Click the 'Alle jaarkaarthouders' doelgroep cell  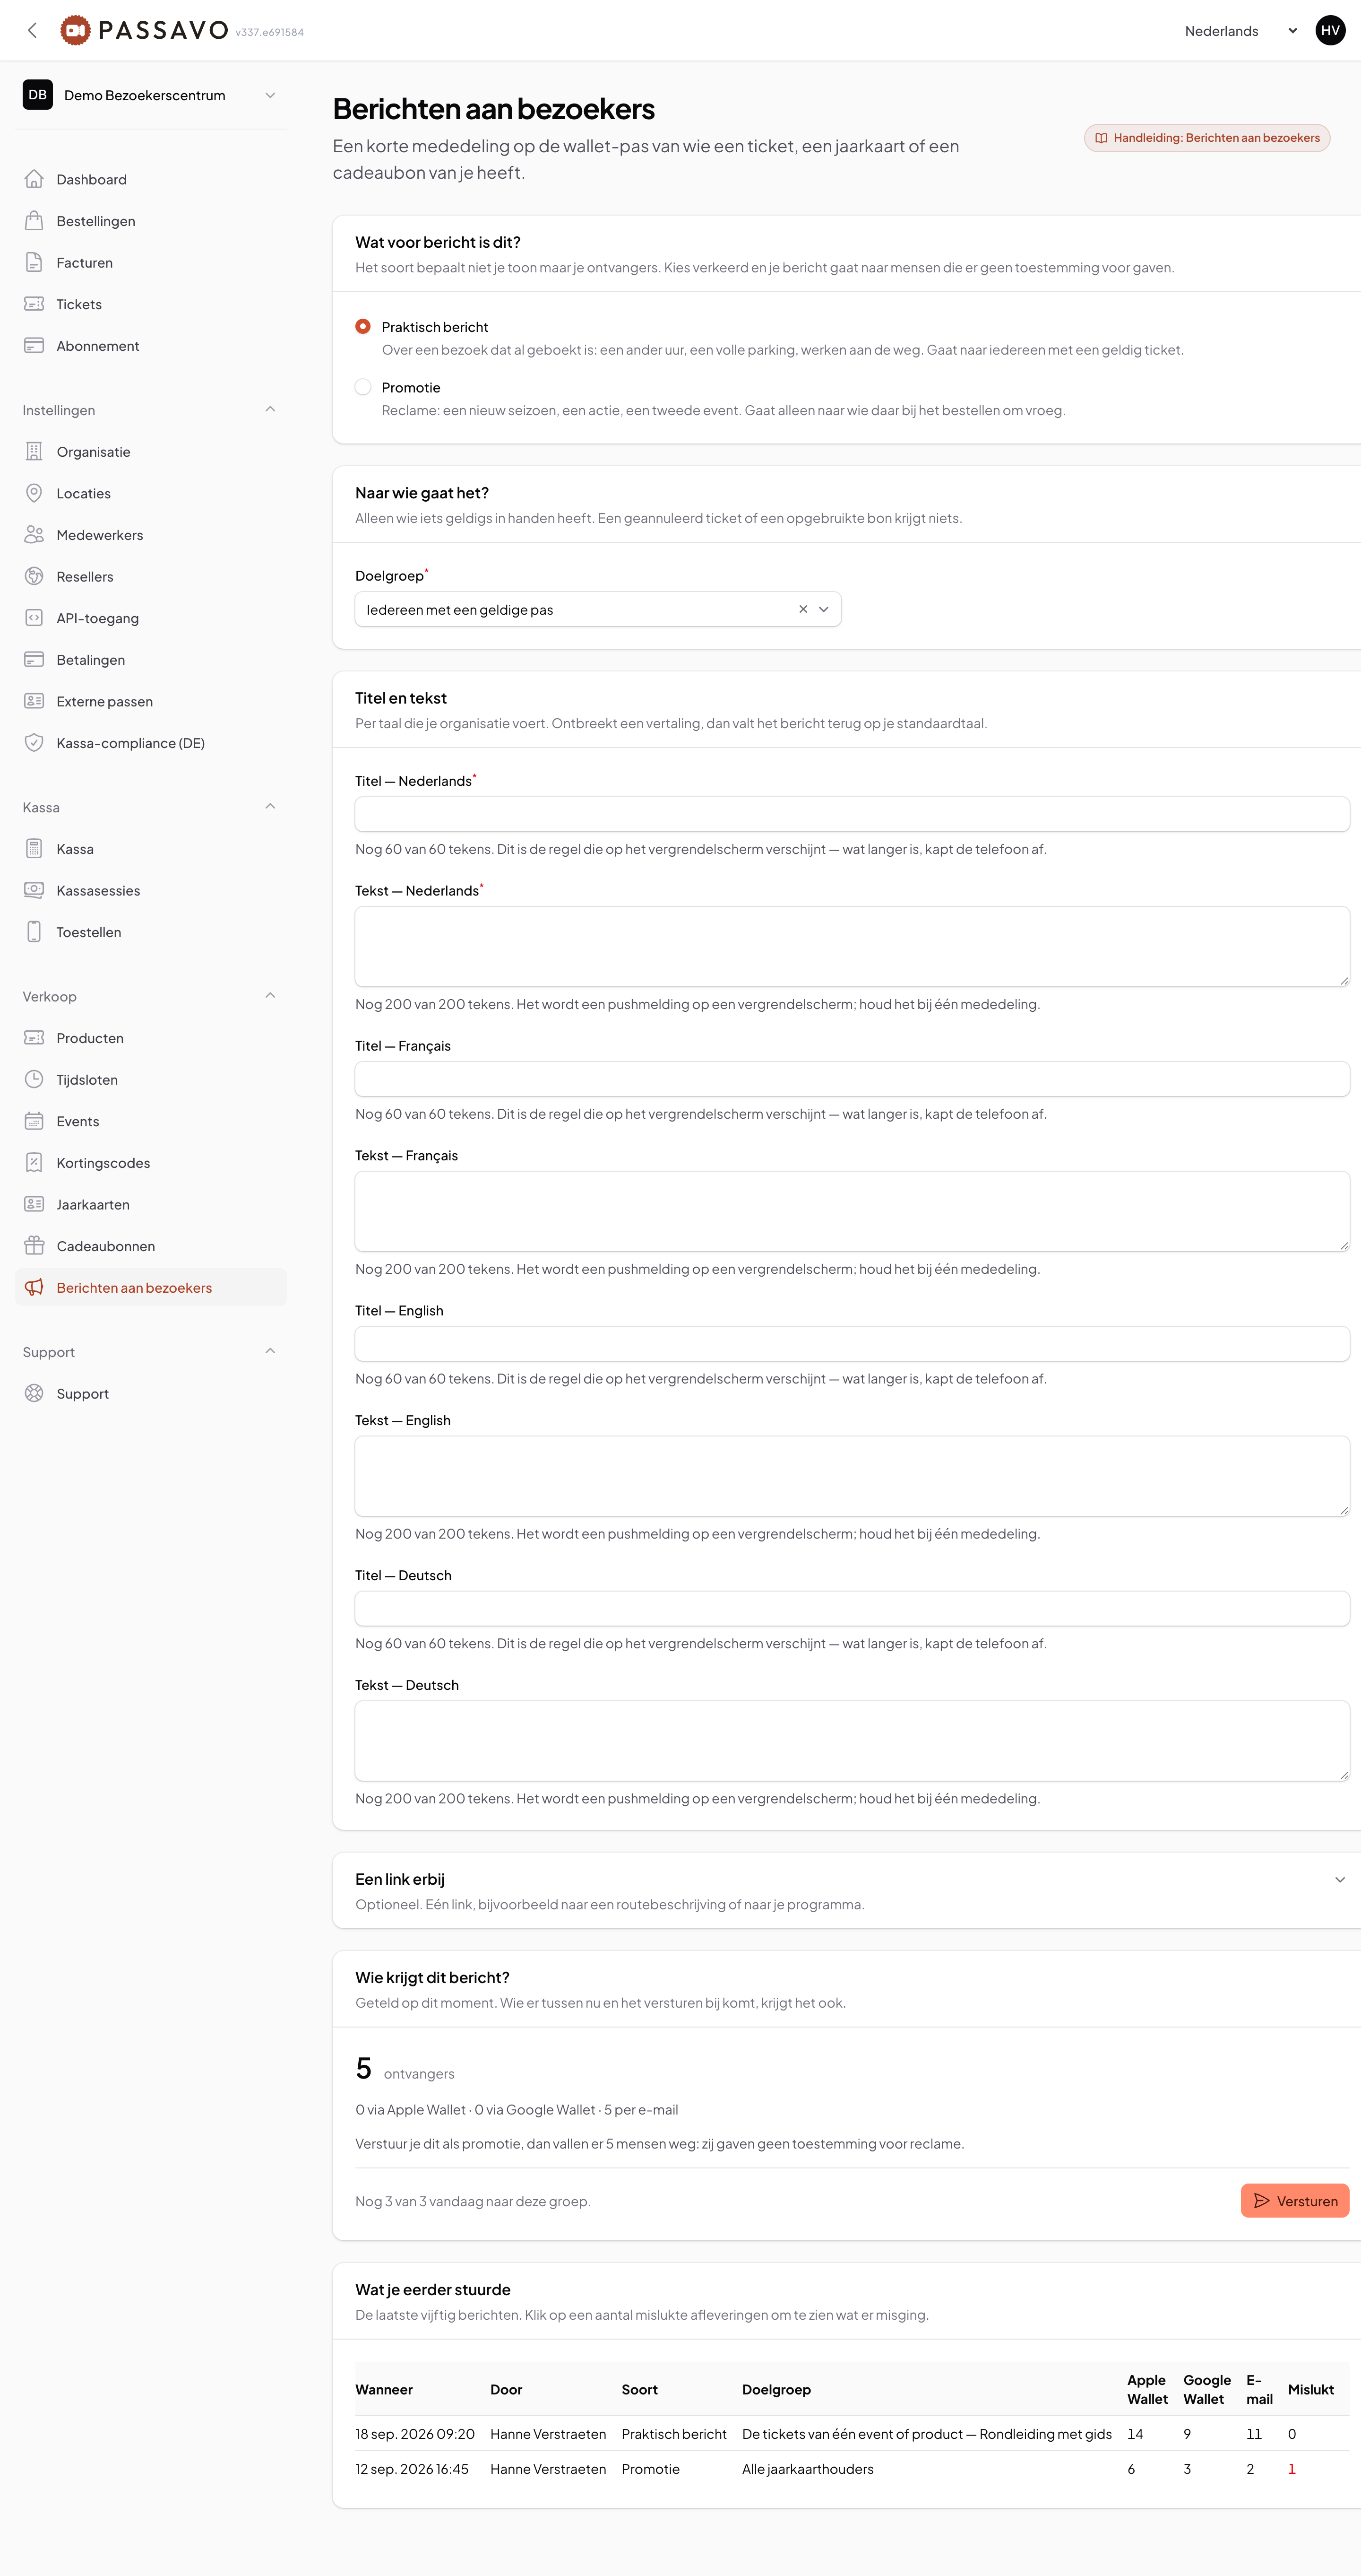point(808,2469)
